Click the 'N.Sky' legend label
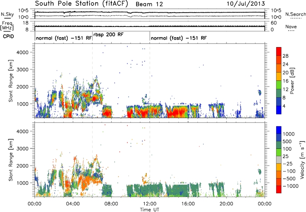 [x=7, y=14]
